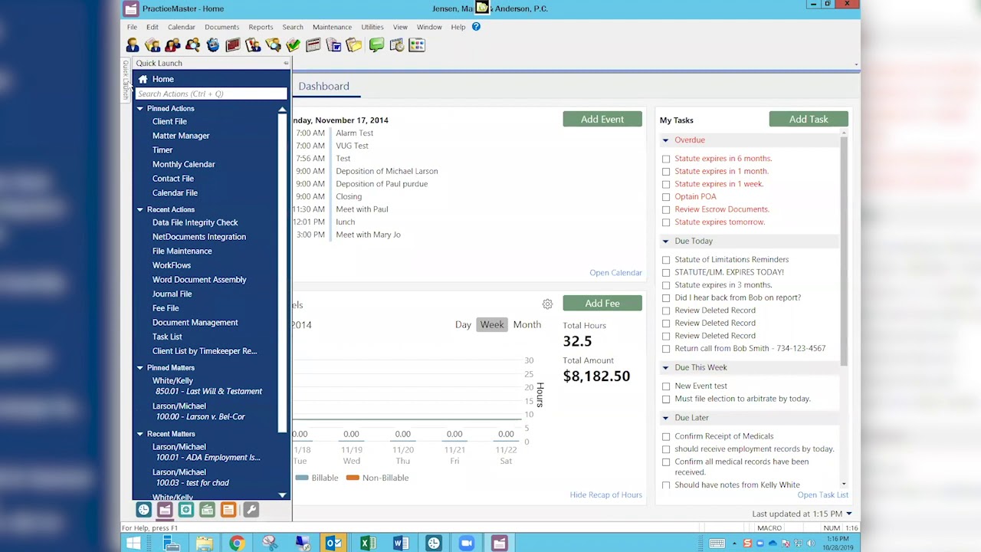Click the orange document icon below Quick Launch
Image resolution: width=981 pixels, height=552 pixels.
click(x=228, y=510)
